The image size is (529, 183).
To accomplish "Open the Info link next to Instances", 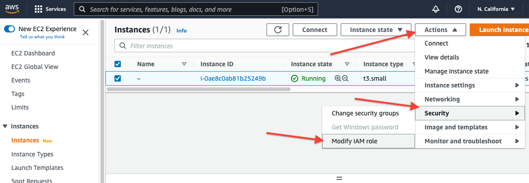I will [x=181, y=31].
